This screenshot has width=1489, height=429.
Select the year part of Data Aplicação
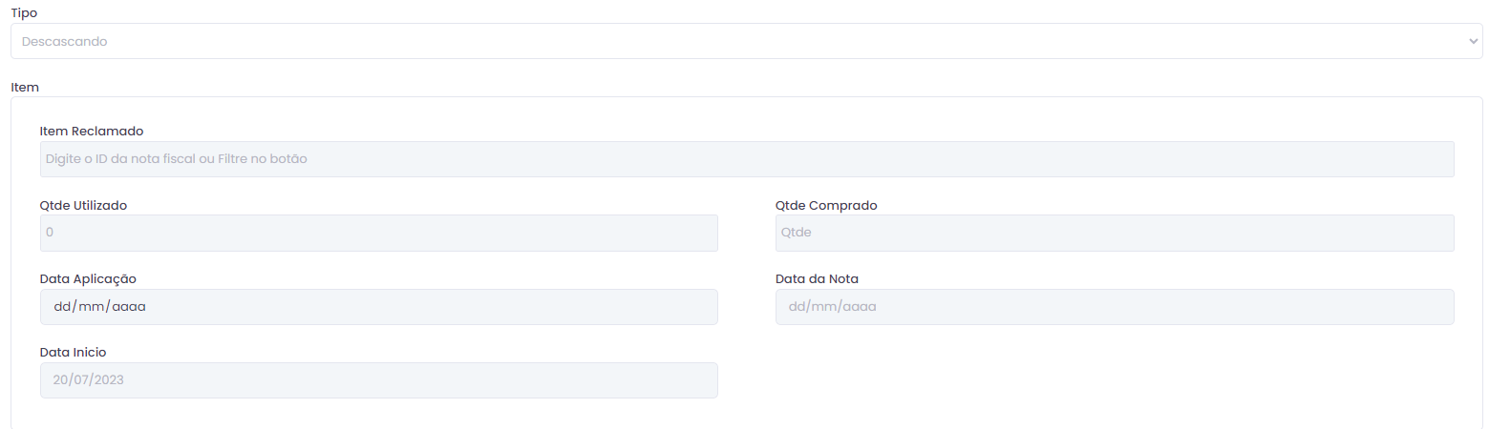[129, 307]
